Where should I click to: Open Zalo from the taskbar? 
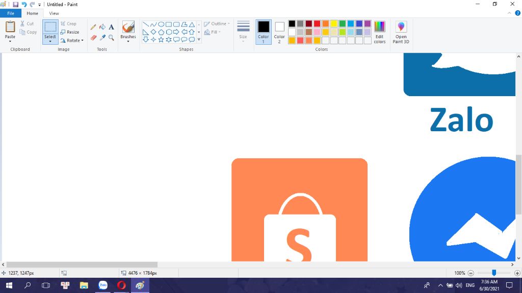(x=103, y=285)
